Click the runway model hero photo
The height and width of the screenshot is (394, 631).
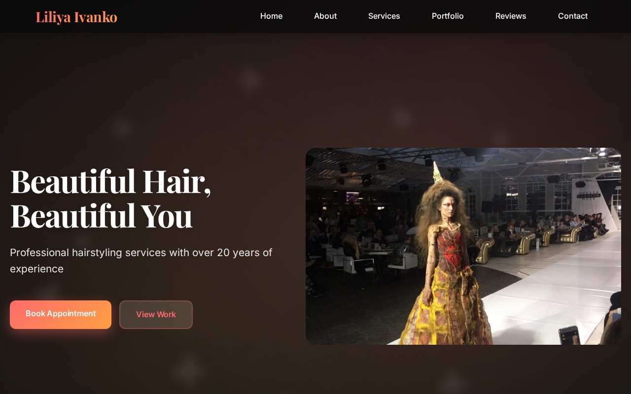tap(463, 246)
